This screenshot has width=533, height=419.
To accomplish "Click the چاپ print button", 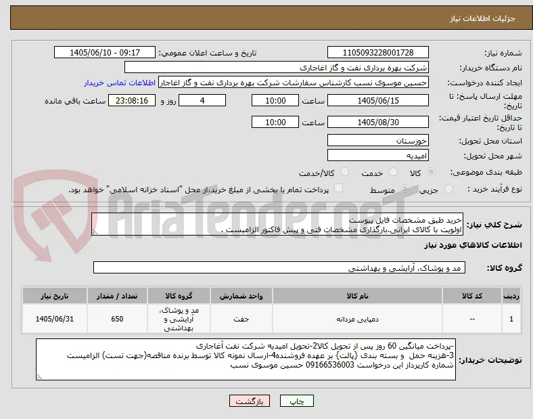I will point(297,401).
